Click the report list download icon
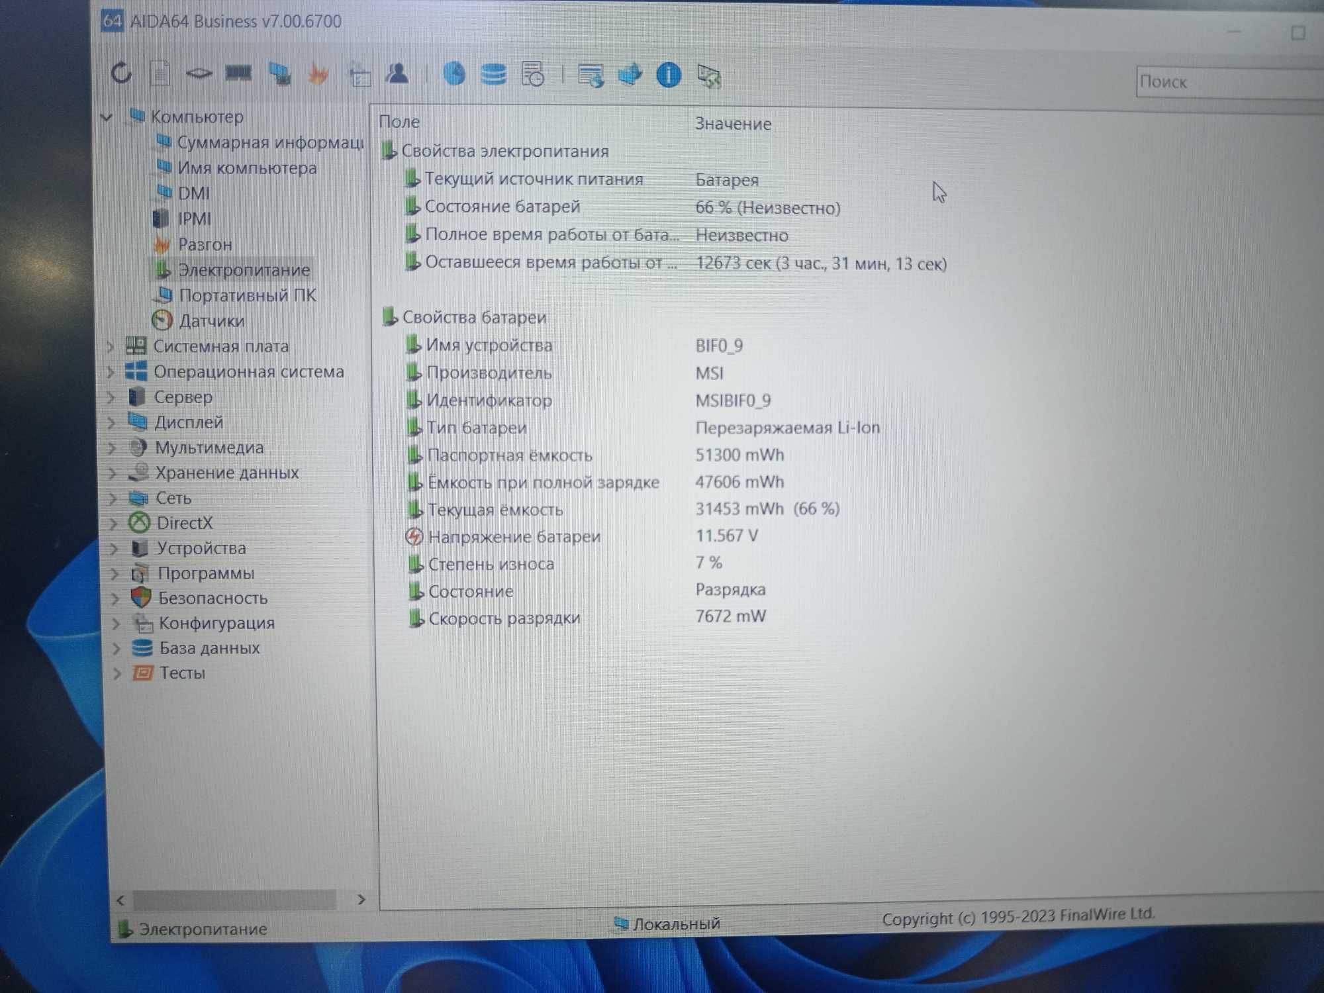The width and height of the screenshot is (1324, 993). [x=591, y=75]
